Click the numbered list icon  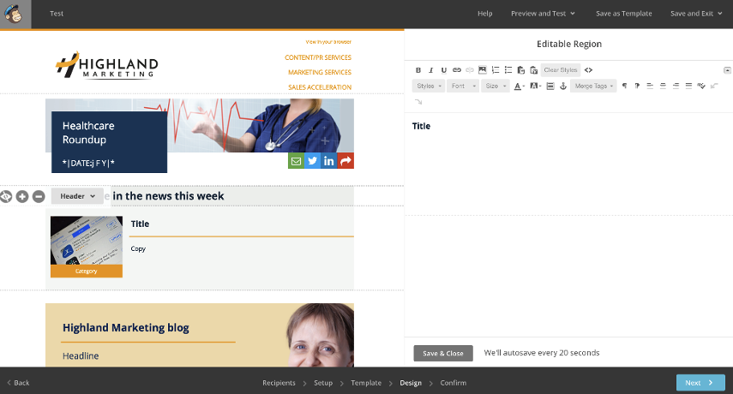(496, 70)
